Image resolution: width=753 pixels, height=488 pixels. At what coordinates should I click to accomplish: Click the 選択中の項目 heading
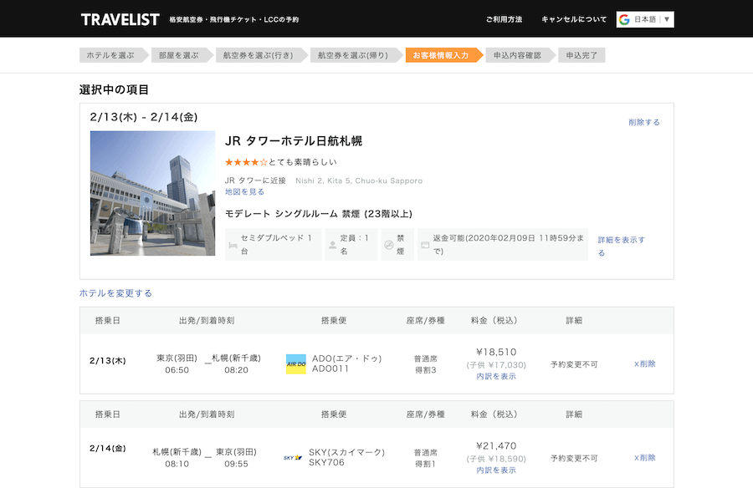click(x=115, y=89)
